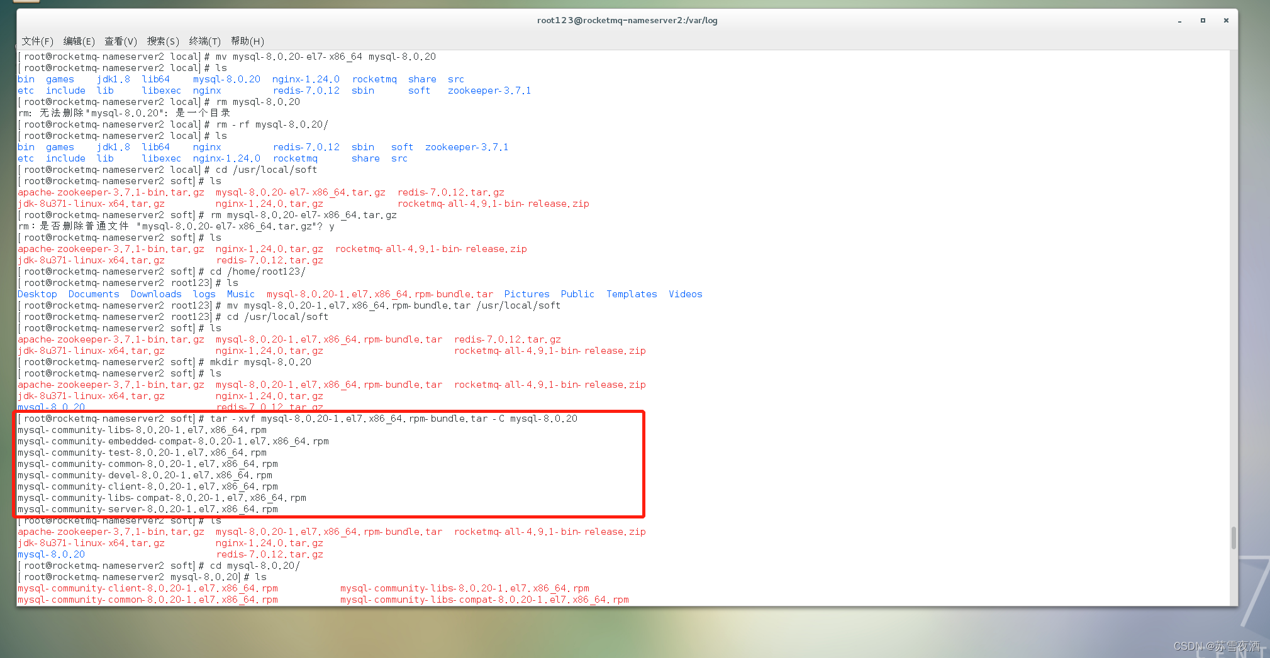Click the rocketmq-all-4.9.1-bin-release.zip filename
Viewport: 1270px width, 658px height.
493,203
